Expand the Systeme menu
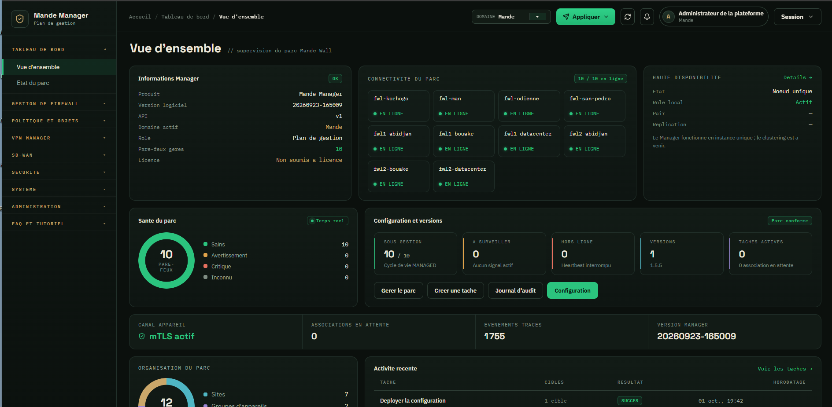 click(59, 190)
